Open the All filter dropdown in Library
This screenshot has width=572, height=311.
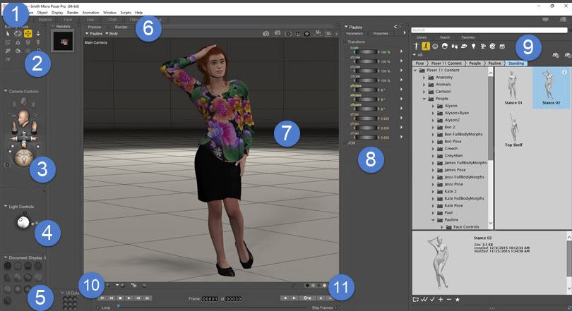click(417, 55)
